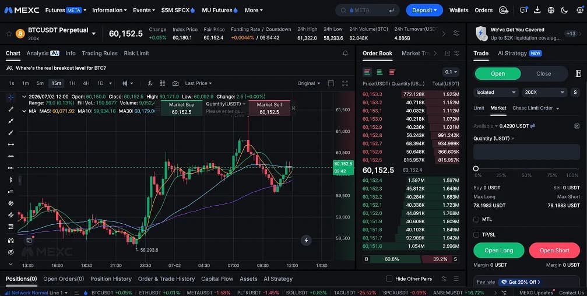Viewport: 587px width, 296px height.
Task: Select the crosshair cursor drawing tool
Action: [x=11, y=97]
